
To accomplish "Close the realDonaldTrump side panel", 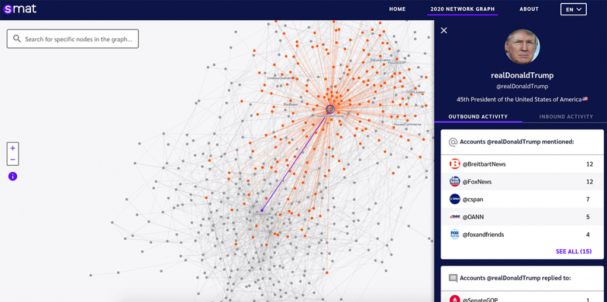I will (x=444, y=31).
